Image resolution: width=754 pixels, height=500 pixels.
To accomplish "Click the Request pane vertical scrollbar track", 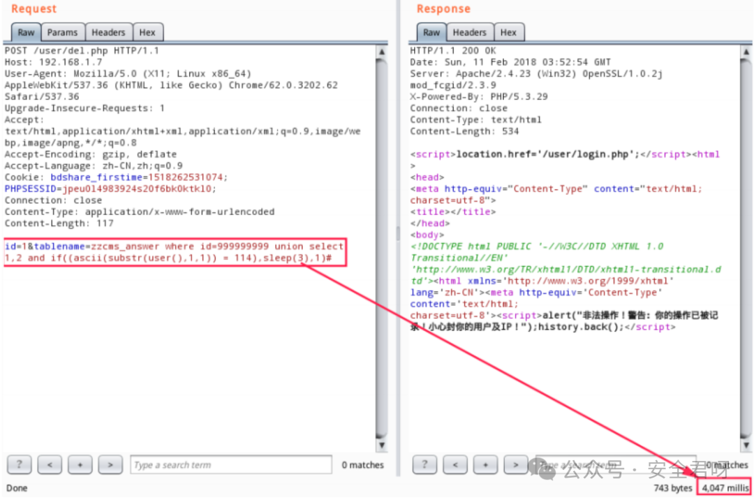I will [382, 248].
